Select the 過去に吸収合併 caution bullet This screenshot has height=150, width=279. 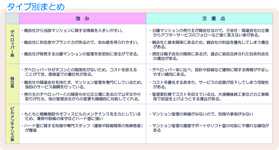(209, 56)
